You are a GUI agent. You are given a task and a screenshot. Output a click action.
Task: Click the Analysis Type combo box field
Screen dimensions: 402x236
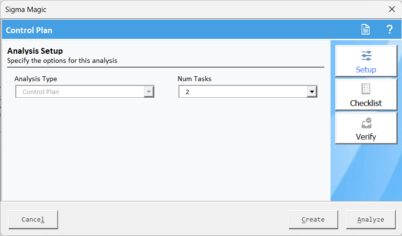click(80, 92)
